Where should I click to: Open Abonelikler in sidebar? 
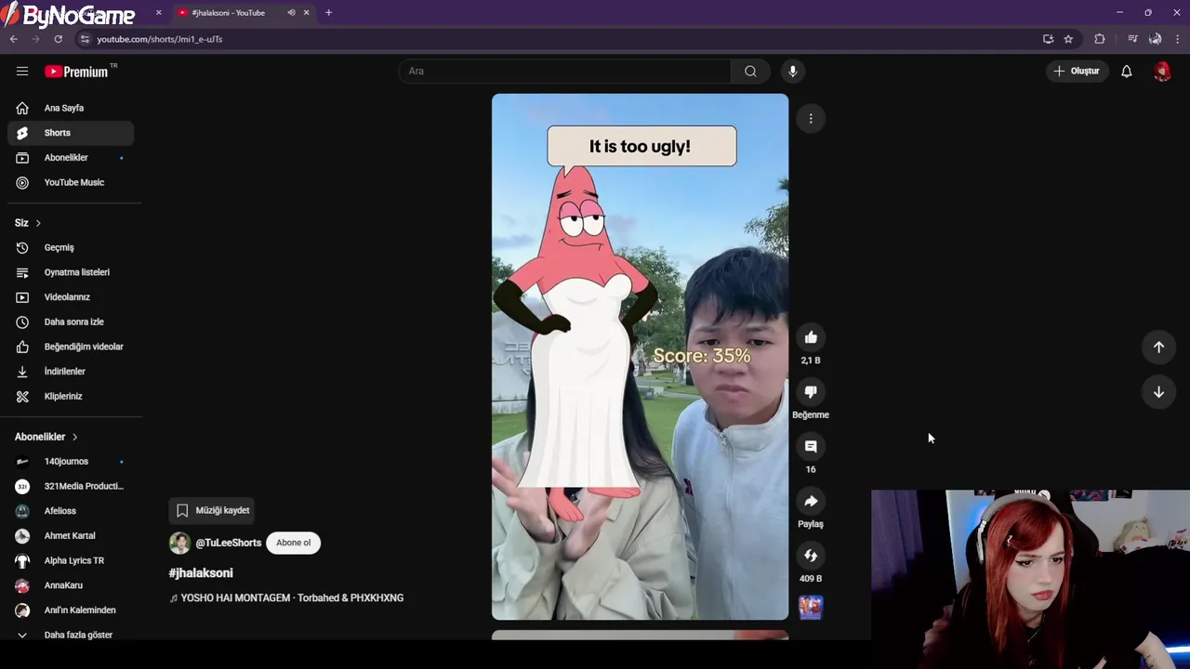[x=71, y=158]
